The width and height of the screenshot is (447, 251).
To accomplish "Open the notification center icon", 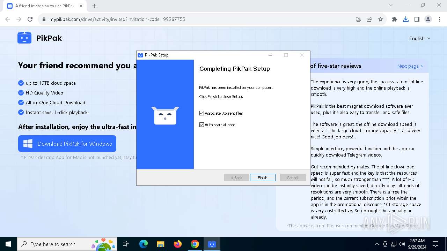I will pos(435,244).
